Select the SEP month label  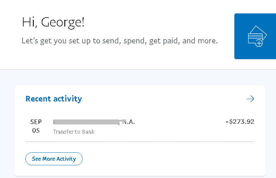pos(36,122)
